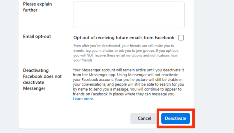
Task: Focus the Please explain further text box
Action: point(129,15)
